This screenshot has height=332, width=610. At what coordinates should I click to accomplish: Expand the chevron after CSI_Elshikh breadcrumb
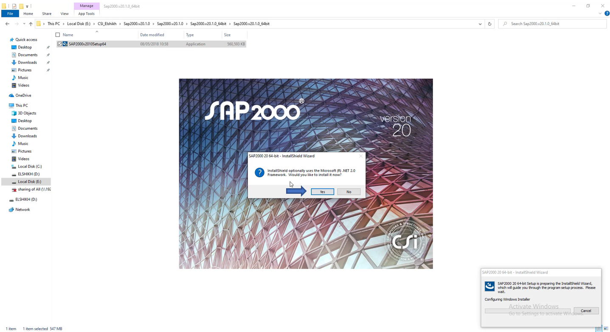(x=120, y=24)
